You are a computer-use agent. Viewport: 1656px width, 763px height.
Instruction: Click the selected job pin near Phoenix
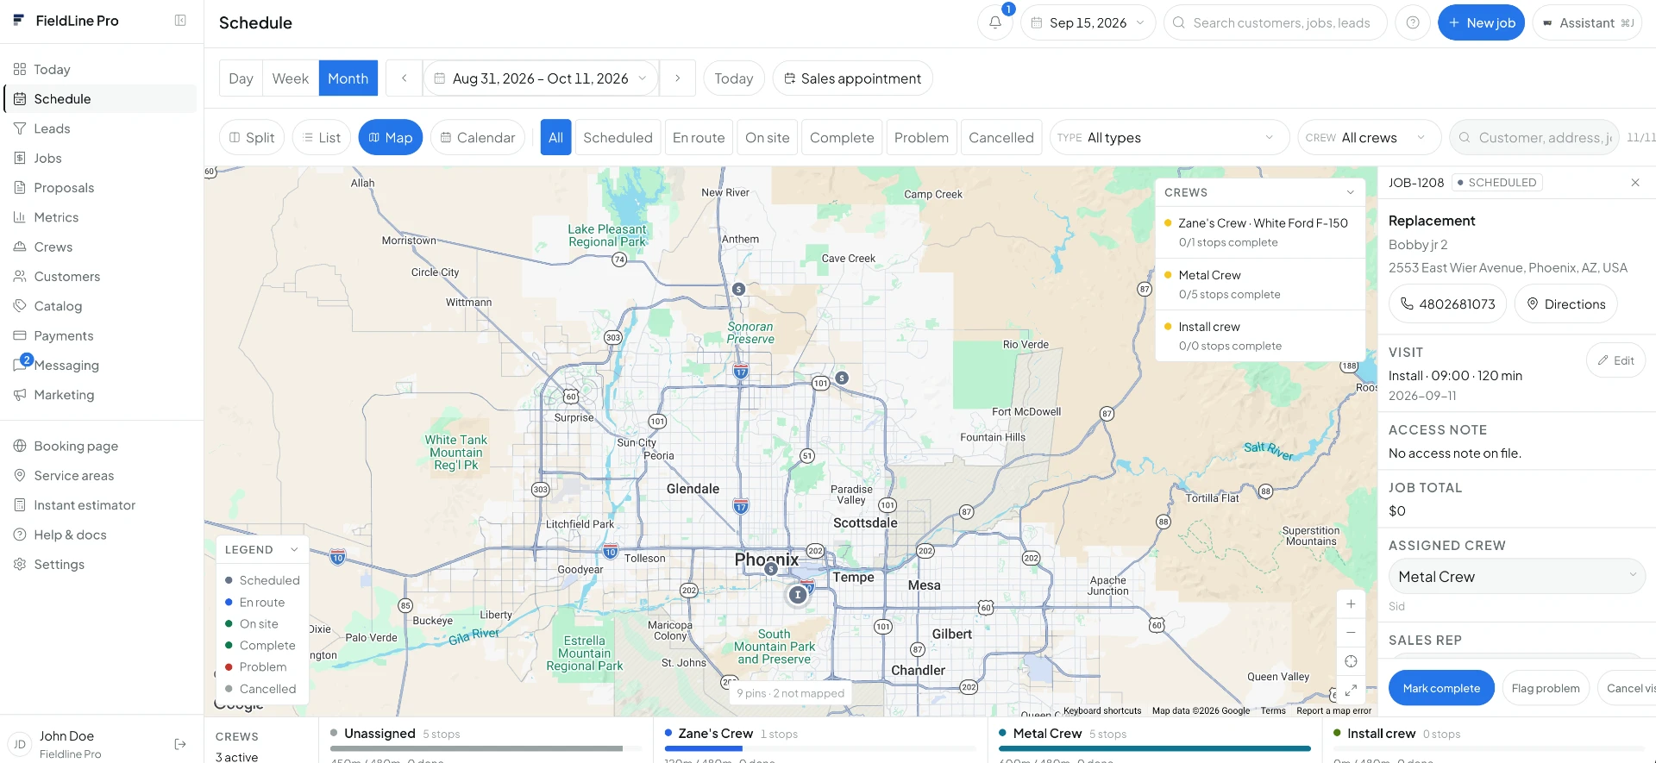pos(798,594)
